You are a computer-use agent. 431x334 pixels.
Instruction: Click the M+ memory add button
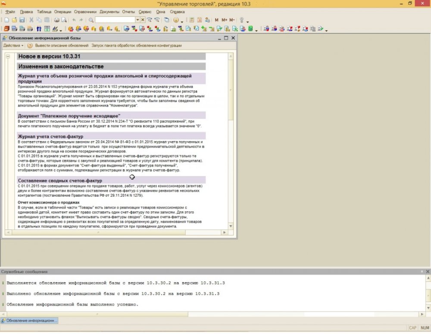pyautogui.click(x=224, y=20)
